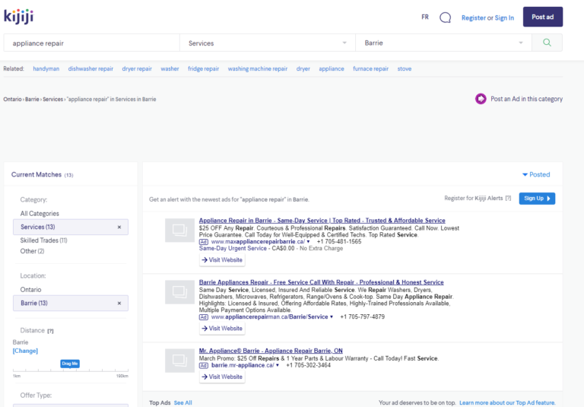Click the barrie.mr-appliance.ca URL
The image size is (584, 407).
tap(243, 365)
